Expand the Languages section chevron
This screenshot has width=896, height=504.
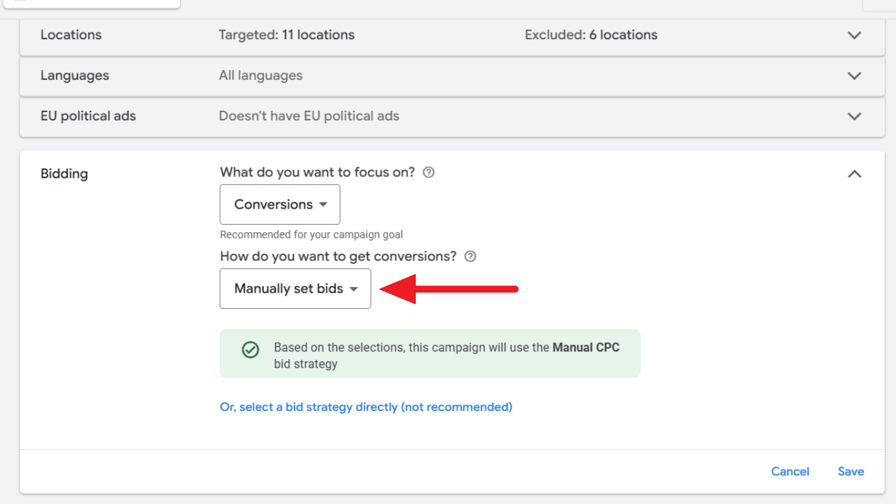[x=854, y=76]
